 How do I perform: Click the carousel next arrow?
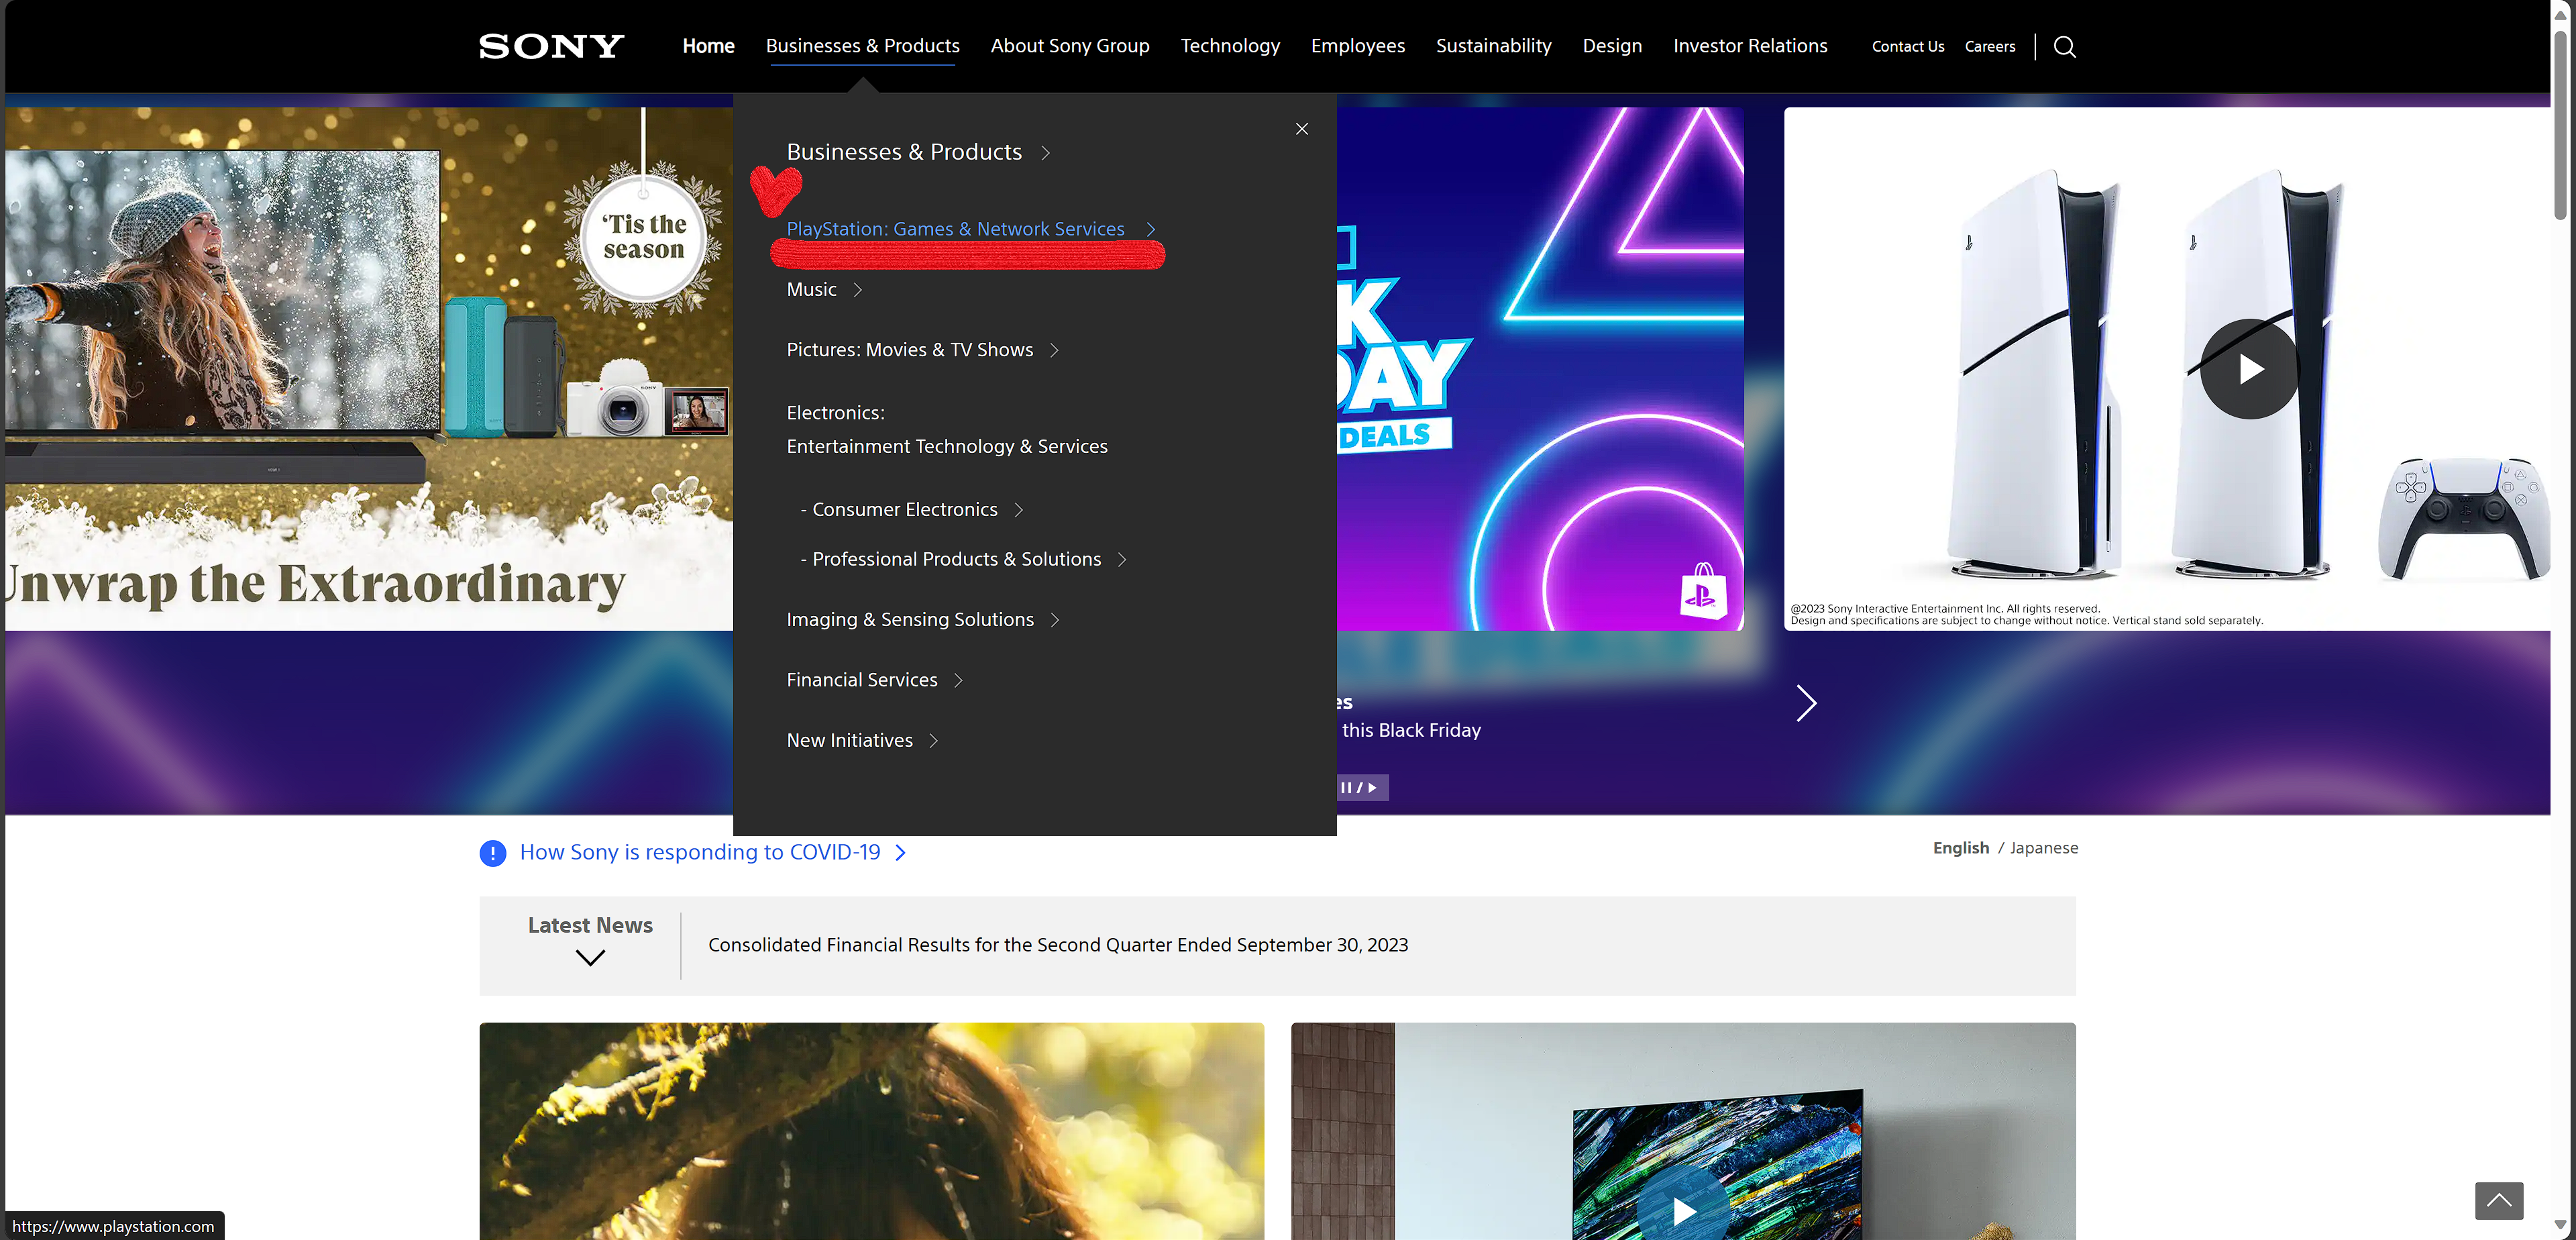pyautogui.click(x=1805, y=703)
